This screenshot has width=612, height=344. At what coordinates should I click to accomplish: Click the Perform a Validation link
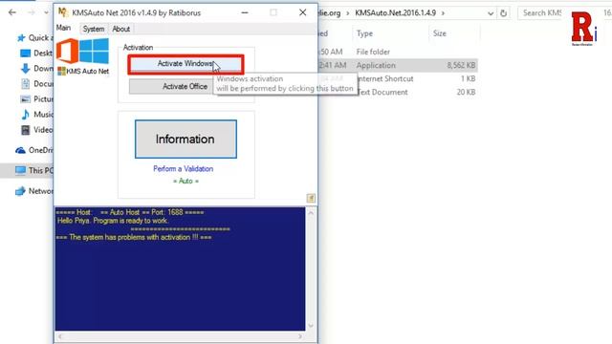[183, 169]
